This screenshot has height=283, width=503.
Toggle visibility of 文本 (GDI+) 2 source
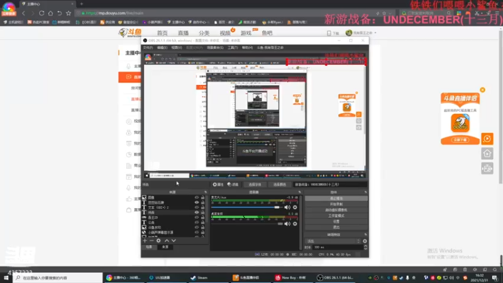pyautogui.click(x=197, y=208)
